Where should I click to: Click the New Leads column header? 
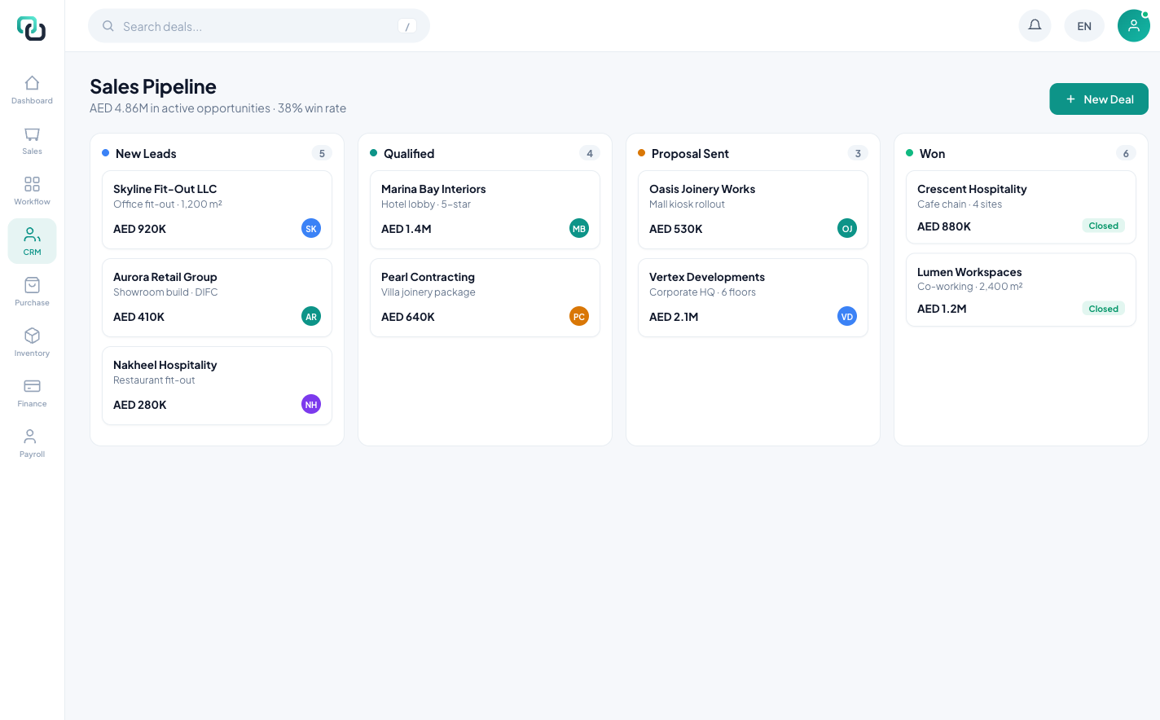click(146, 154)
